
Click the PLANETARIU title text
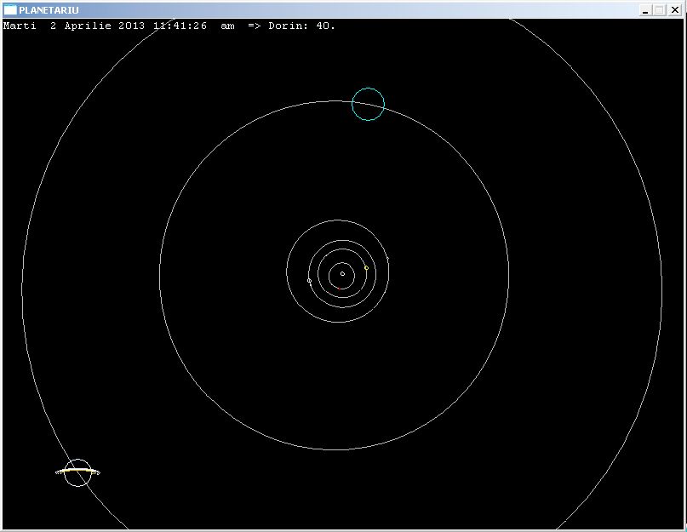click(x=49, y=9)
